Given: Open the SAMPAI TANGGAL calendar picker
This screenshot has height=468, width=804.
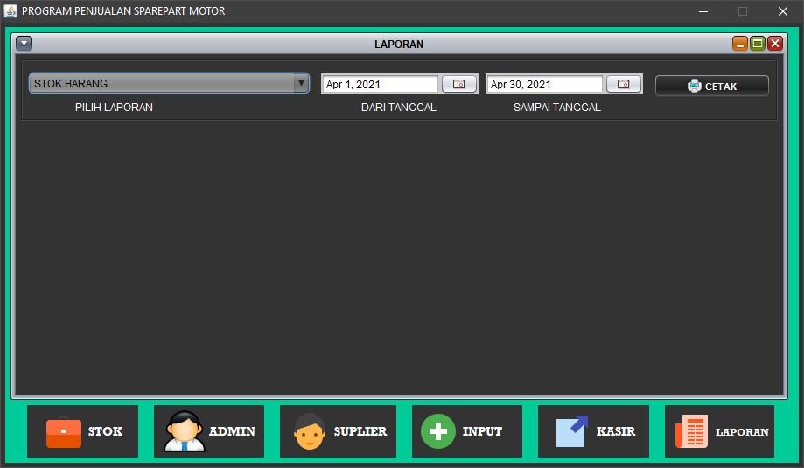Looking at the screenshot, I should (x=623, y=85).
